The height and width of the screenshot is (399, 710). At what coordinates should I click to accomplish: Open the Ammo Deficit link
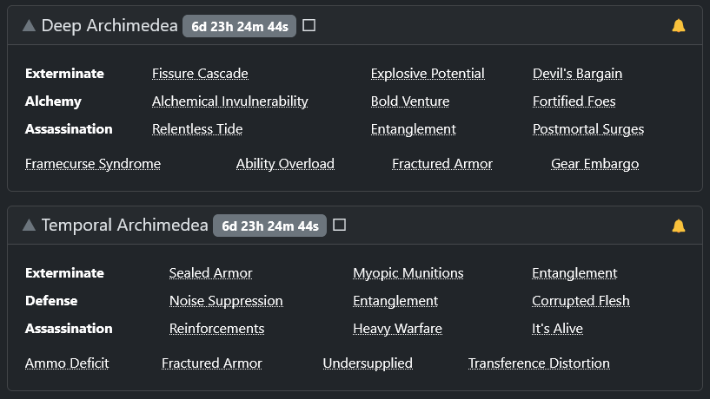[x=67, y=363]
